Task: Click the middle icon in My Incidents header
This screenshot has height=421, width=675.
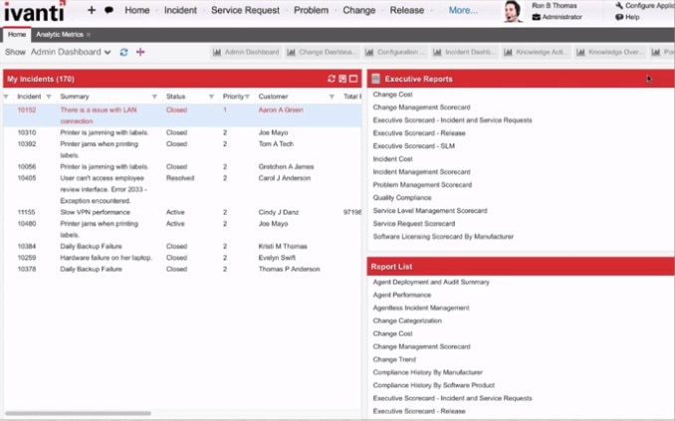Action: coord(342,79)
